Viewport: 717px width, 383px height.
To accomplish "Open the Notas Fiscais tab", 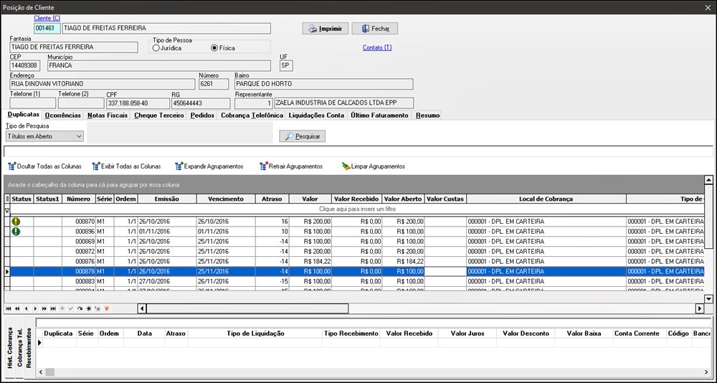I will [108, 115].
